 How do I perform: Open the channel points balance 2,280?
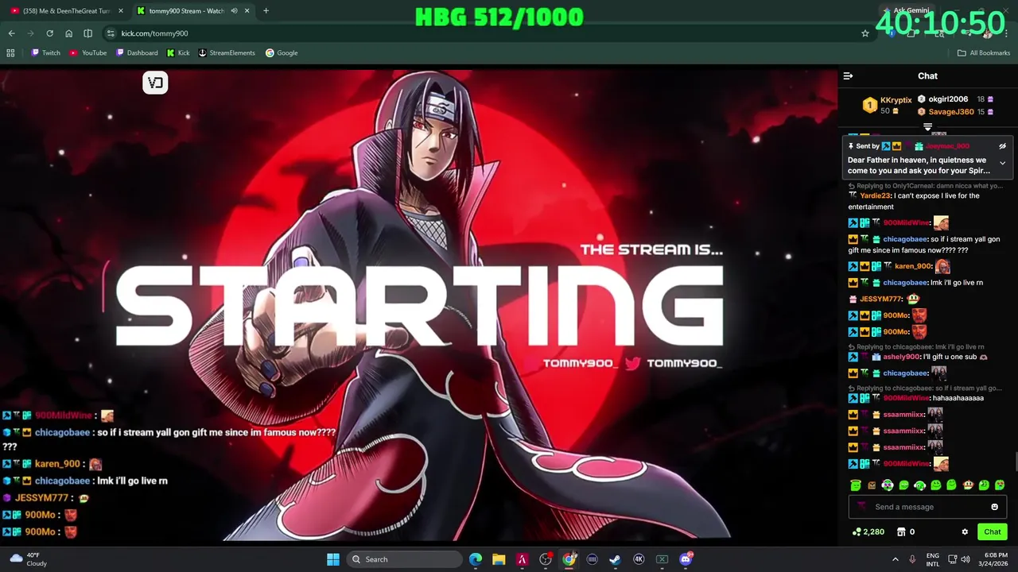pos(868,532)
